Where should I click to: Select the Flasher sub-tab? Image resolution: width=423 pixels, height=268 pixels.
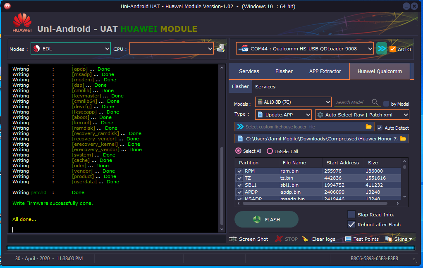coord(240,86)
